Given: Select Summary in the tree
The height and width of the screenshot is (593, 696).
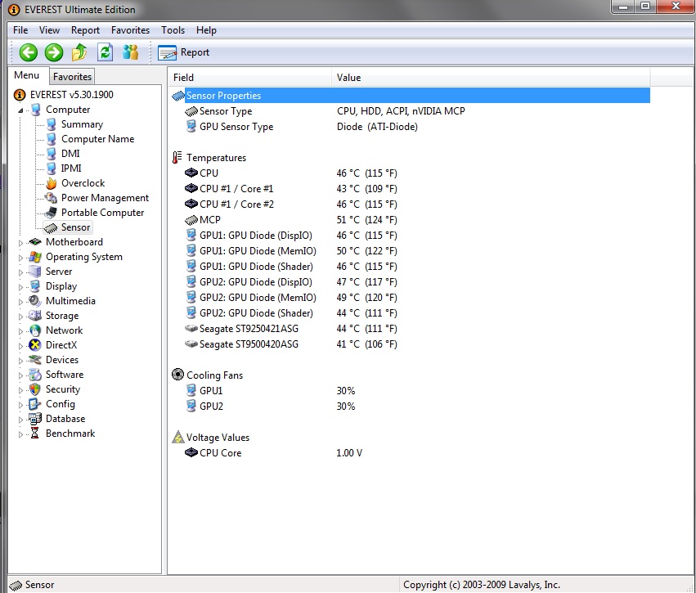Looking at the screenshot, I should coord(82,124).
